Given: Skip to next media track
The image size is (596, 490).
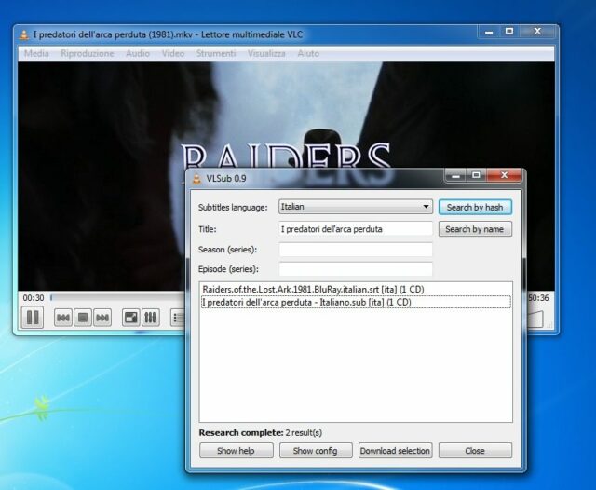Looking at the screenshot, I should 102,319.
